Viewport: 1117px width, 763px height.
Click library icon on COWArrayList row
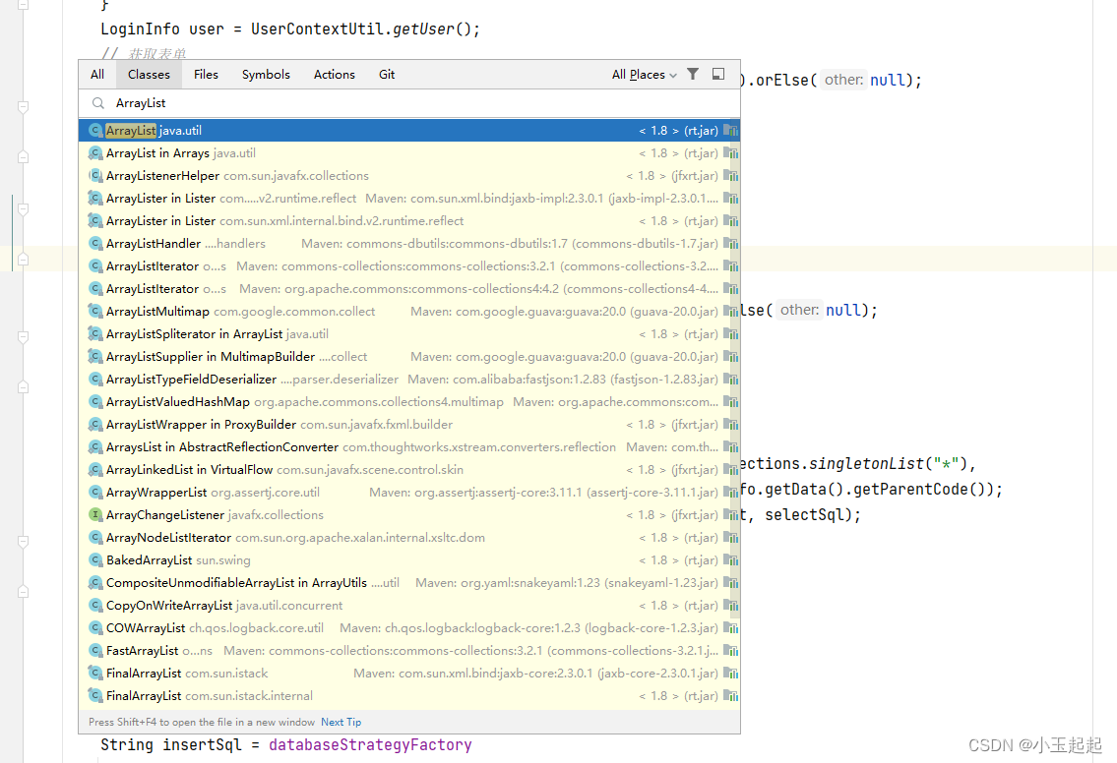point(731,627)
